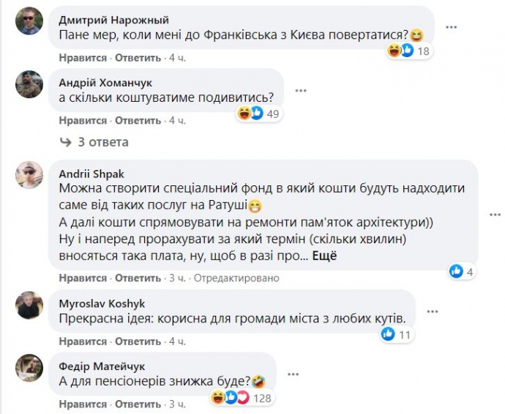View the like reactions on Andrii Shpak's comment

pos(463,271)
